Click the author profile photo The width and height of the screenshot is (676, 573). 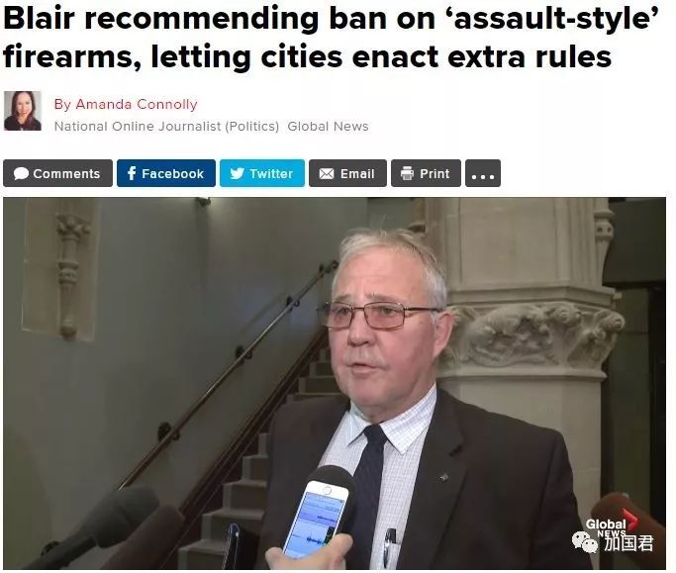coord(23,111)
